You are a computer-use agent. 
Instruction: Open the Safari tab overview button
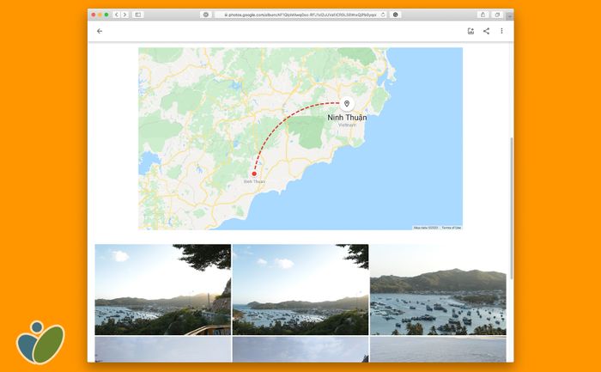[497, 15]
